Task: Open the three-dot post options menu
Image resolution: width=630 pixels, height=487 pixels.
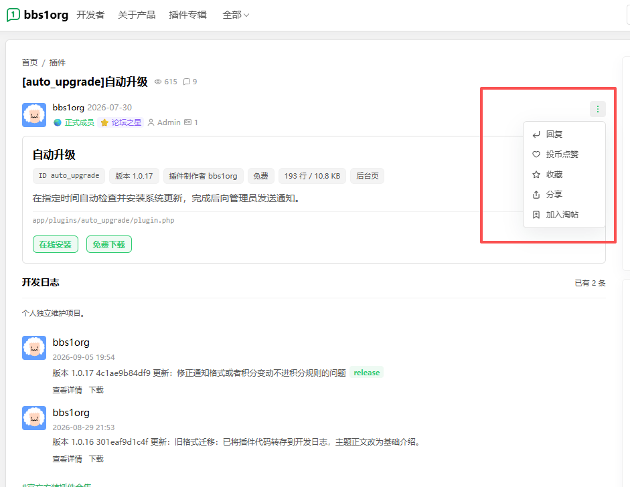Action: point(597,109)
